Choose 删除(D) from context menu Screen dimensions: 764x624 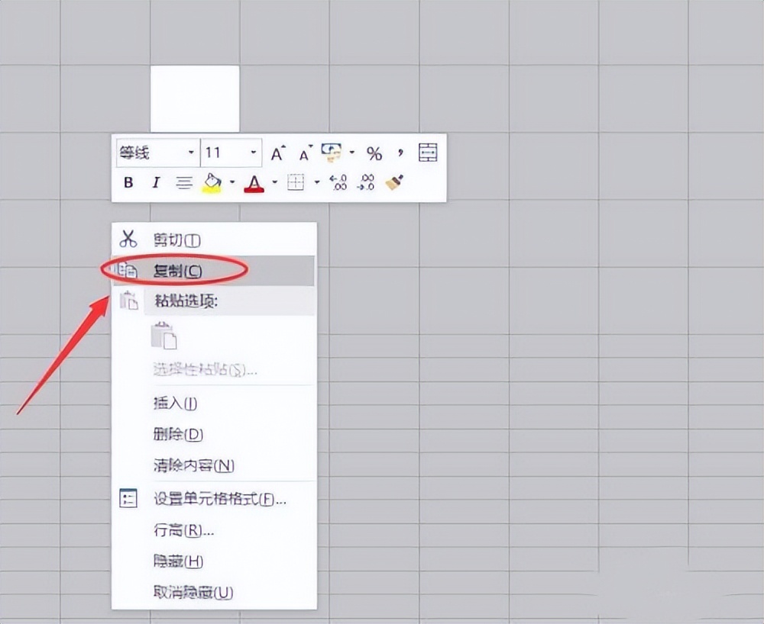click(x=214, y=434)
